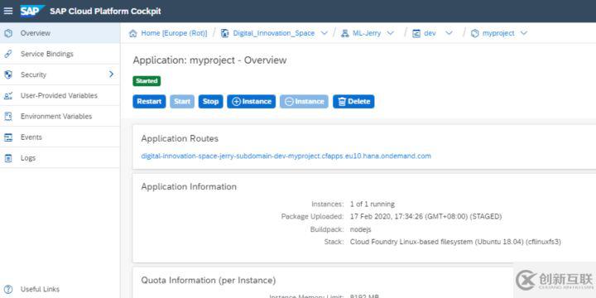Screen dimensions: 596x298
Task: Open the cfapps.eu10.hana.ondemand.com application route
Action: 286,156
